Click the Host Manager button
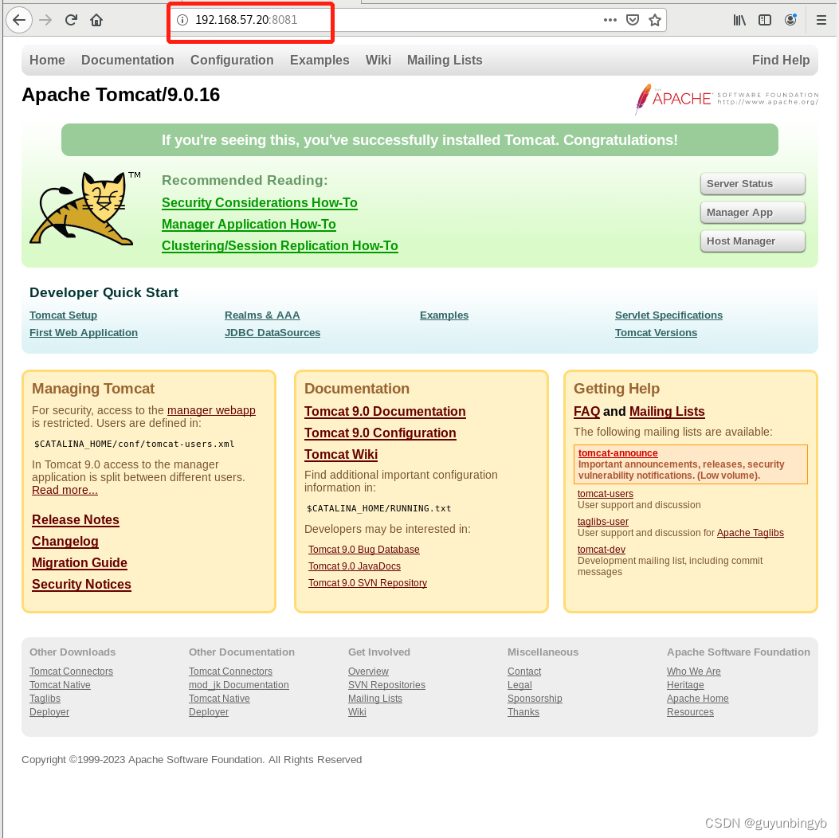839x838 pixels. [752, 241]
